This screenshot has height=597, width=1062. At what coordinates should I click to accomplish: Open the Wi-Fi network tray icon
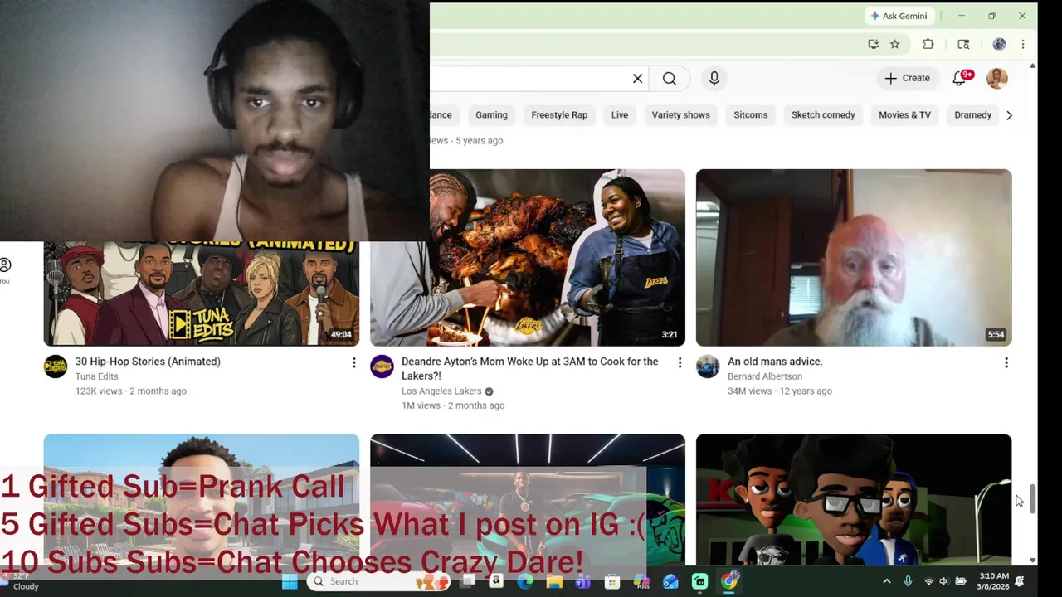pyautogui.click(x=929, y=581)
